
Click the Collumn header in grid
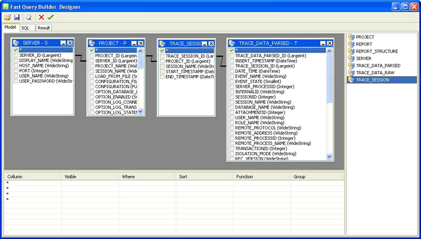click(x=32, y=176)
